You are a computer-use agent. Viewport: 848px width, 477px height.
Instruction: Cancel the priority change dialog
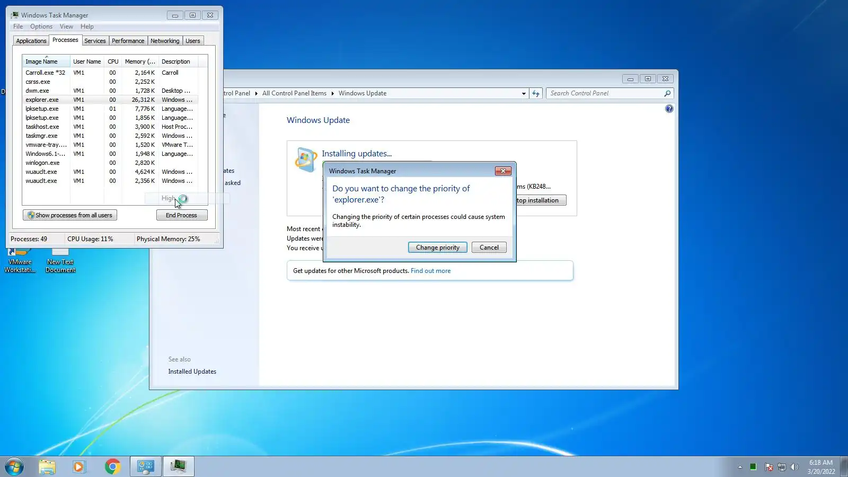[x=489, y=248]
